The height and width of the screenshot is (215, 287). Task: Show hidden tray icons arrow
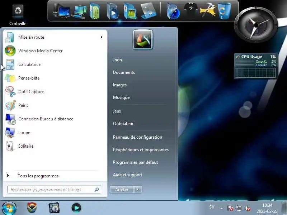pyautogui.click(x=222, y=208)
